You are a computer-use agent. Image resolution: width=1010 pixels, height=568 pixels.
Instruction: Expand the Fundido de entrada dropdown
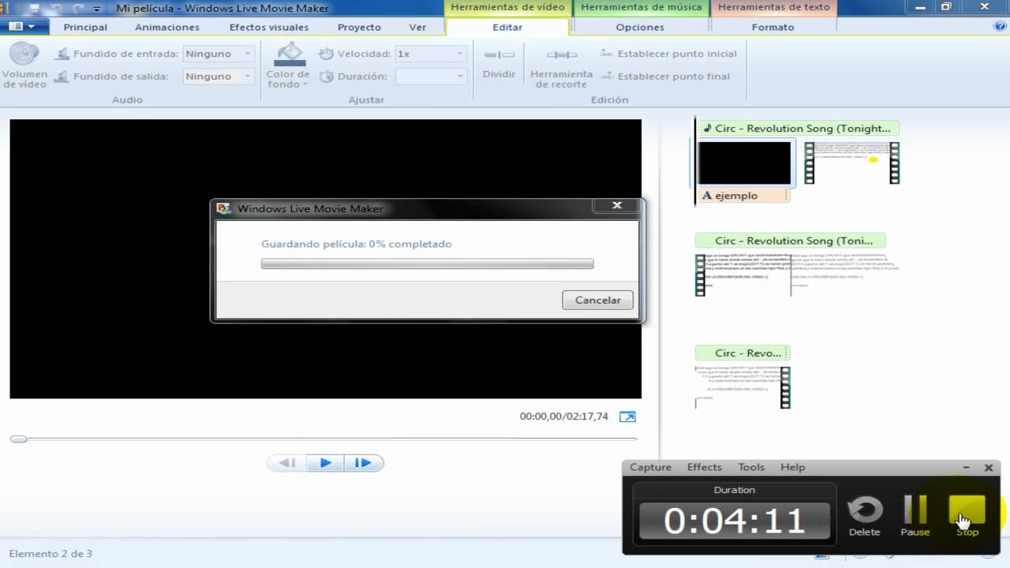coord(248,54)
